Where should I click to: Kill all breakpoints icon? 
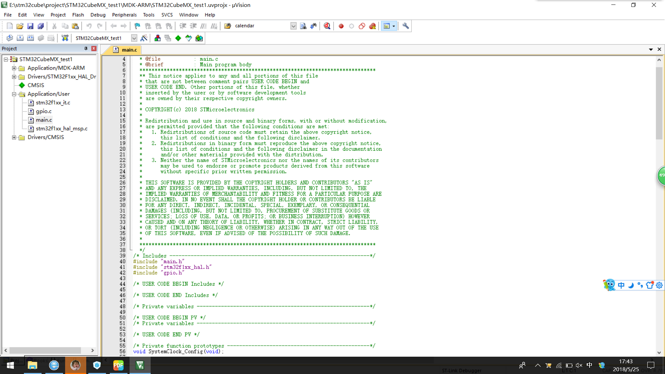[x=373, y=26]
